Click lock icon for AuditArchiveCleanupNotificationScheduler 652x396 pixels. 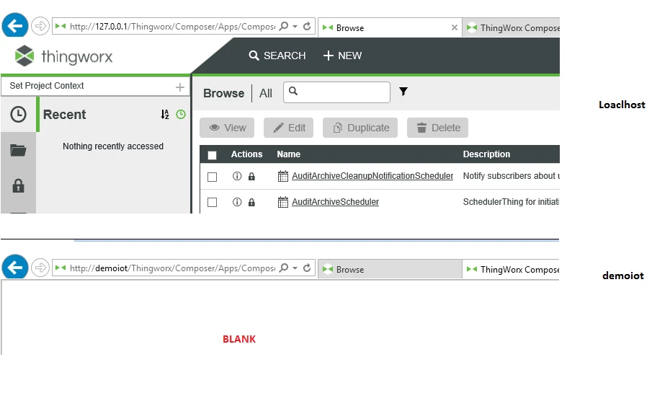tap(251, 177)
